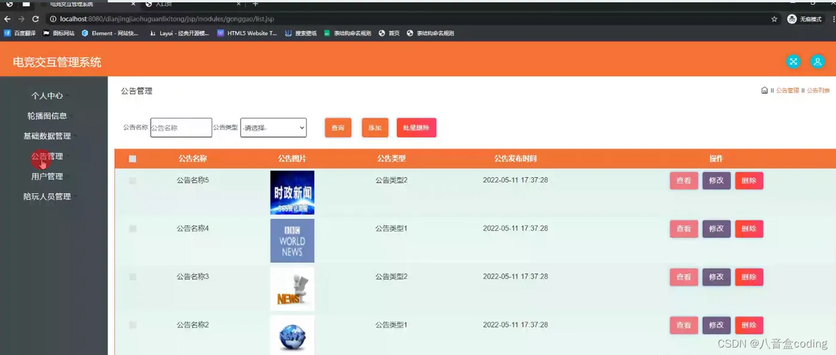This screenshot has height=355, width=836.
Task: Expand 公告管理 sidebar menu
Action: pyautogui.click(x=47, y=156)
